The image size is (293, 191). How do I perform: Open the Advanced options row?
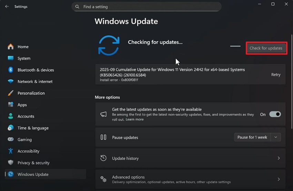point(190,179)
